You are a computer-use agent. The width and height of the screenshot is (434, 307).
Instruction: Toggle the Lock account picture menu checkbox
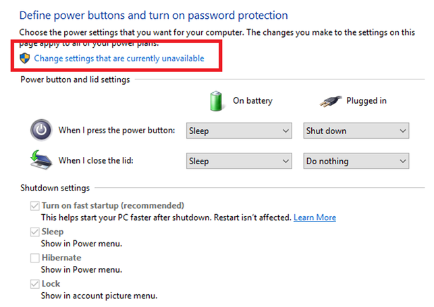click(x=34, y=284)
